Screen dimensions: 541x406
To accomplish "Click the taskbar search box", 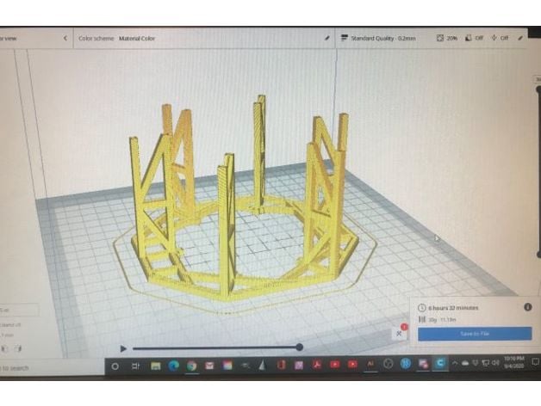I will 52,368.
